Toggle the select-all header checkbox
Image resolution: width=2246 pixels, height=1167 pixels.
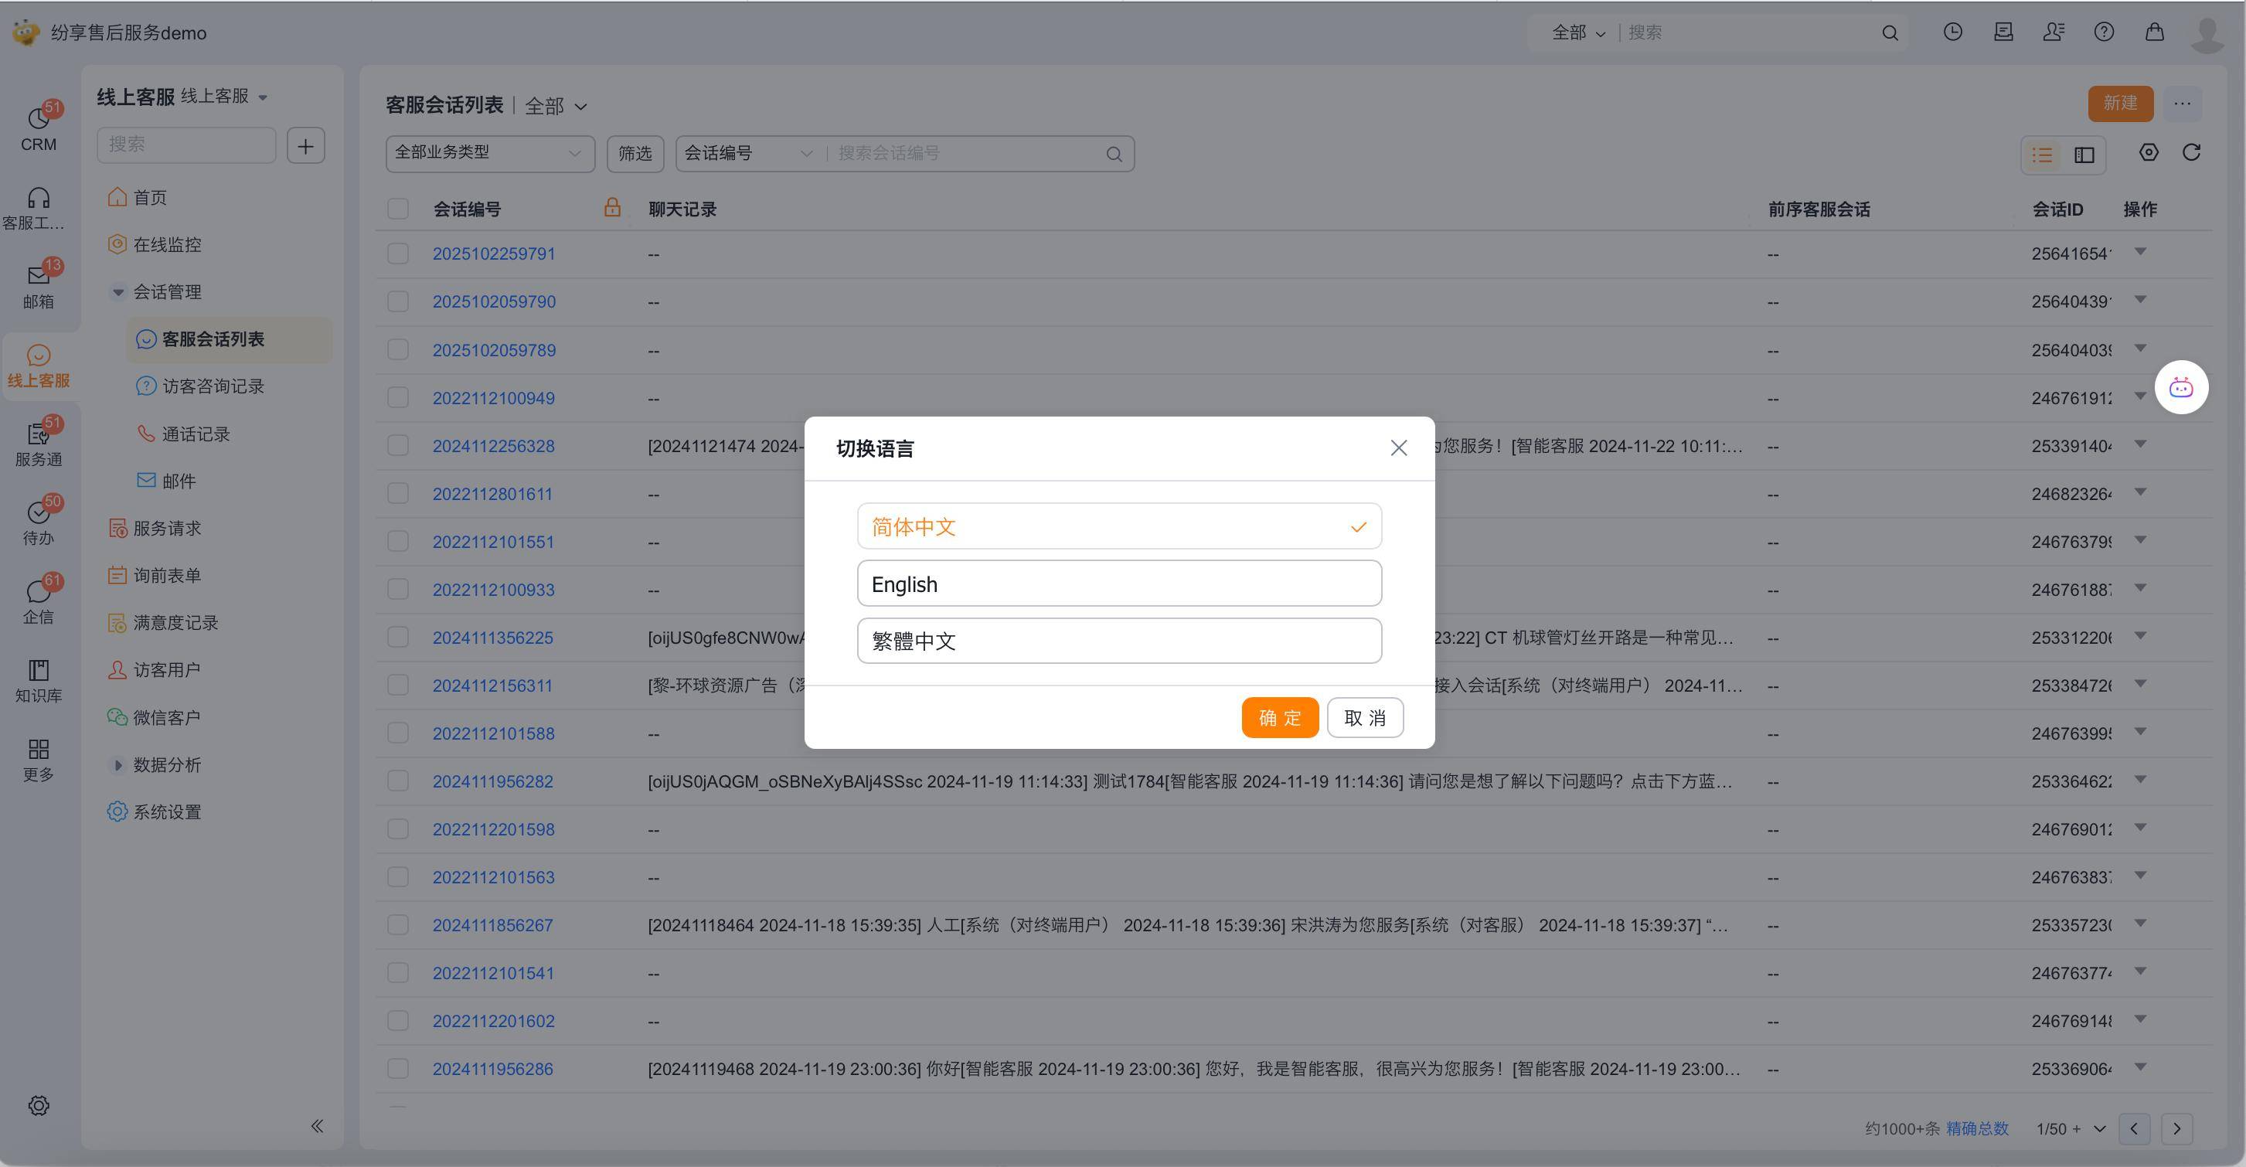(397, 209)
